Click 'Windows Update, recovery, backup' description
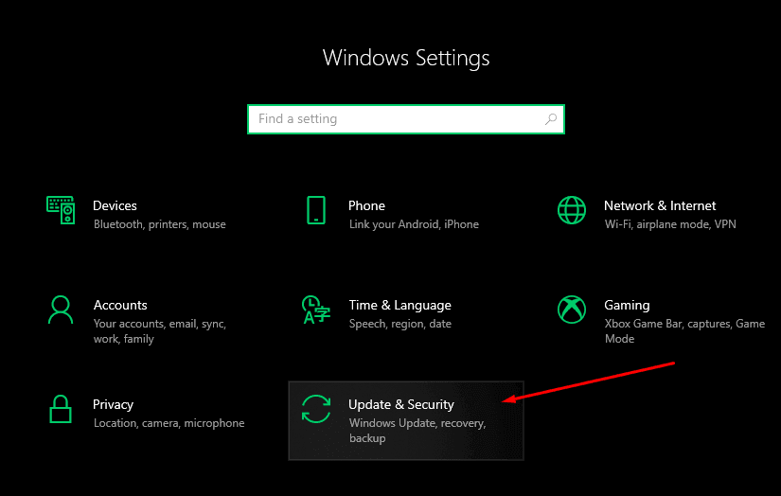Screen dimensions: 781x496 click(x=417, y=431)
